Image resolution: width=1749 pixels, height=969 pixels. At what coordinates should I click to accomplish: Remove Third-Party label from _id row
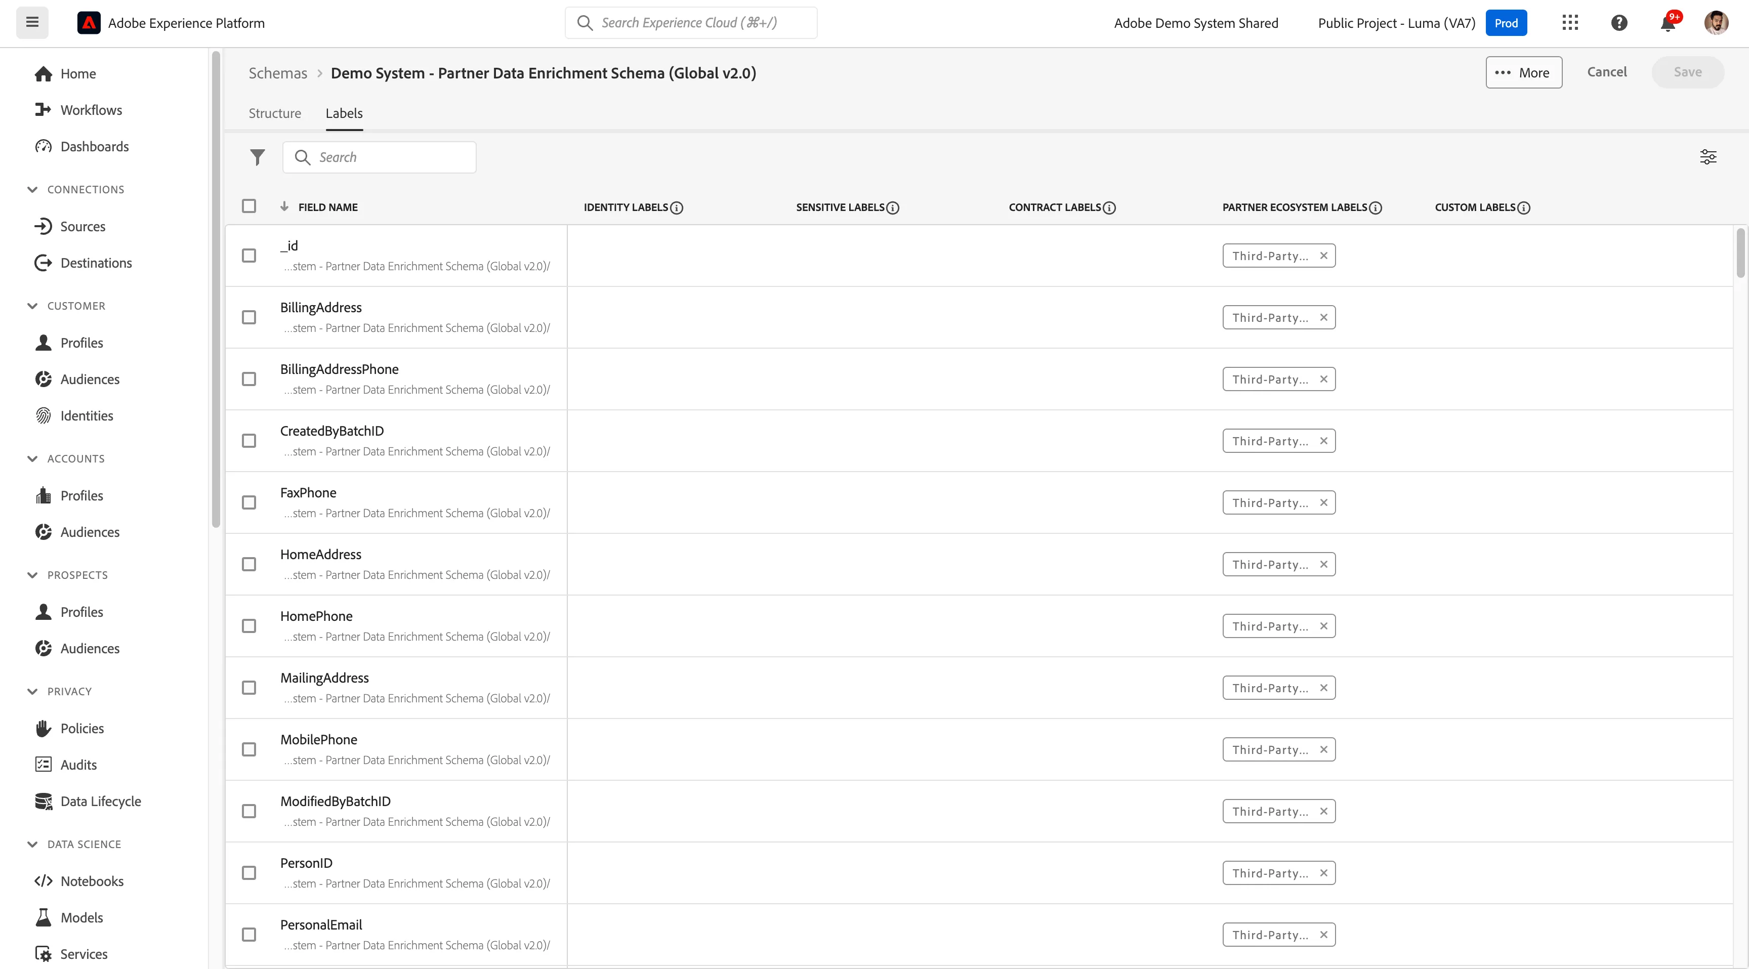pyautogui.click(x=1323, y=256)
